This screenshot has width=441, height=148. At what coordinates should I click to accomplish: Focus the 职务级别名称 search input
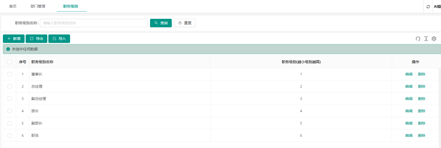pyautogui.click(x=94, y=23)
